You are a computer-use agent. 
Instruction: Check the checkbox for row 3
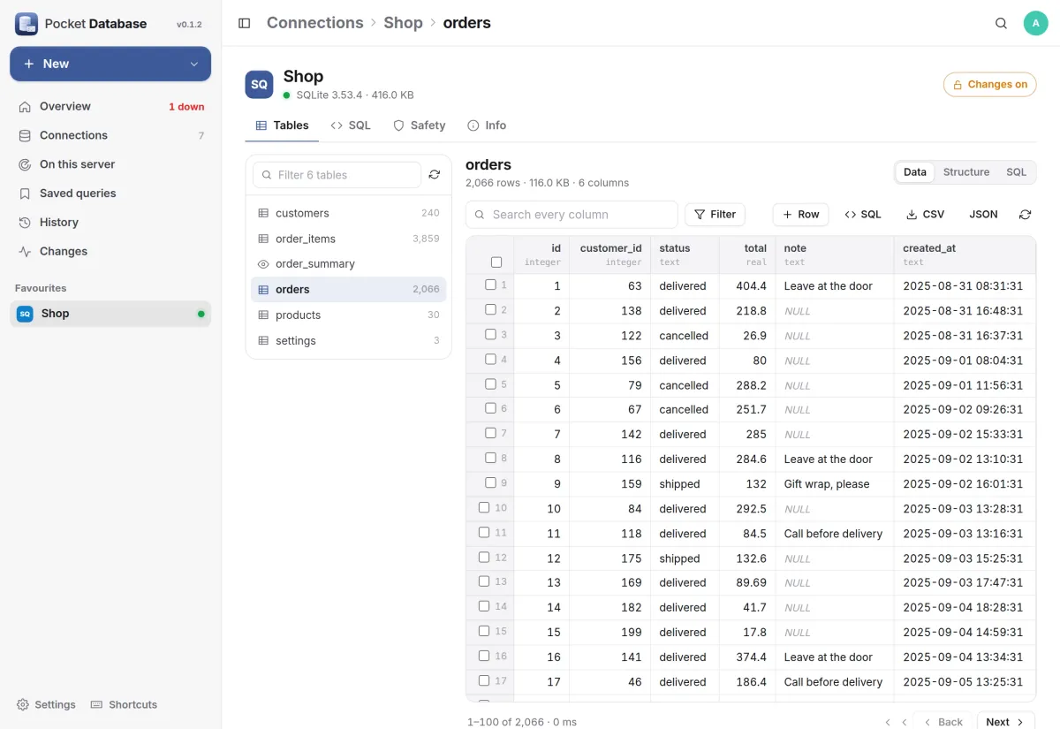(491, 334)
